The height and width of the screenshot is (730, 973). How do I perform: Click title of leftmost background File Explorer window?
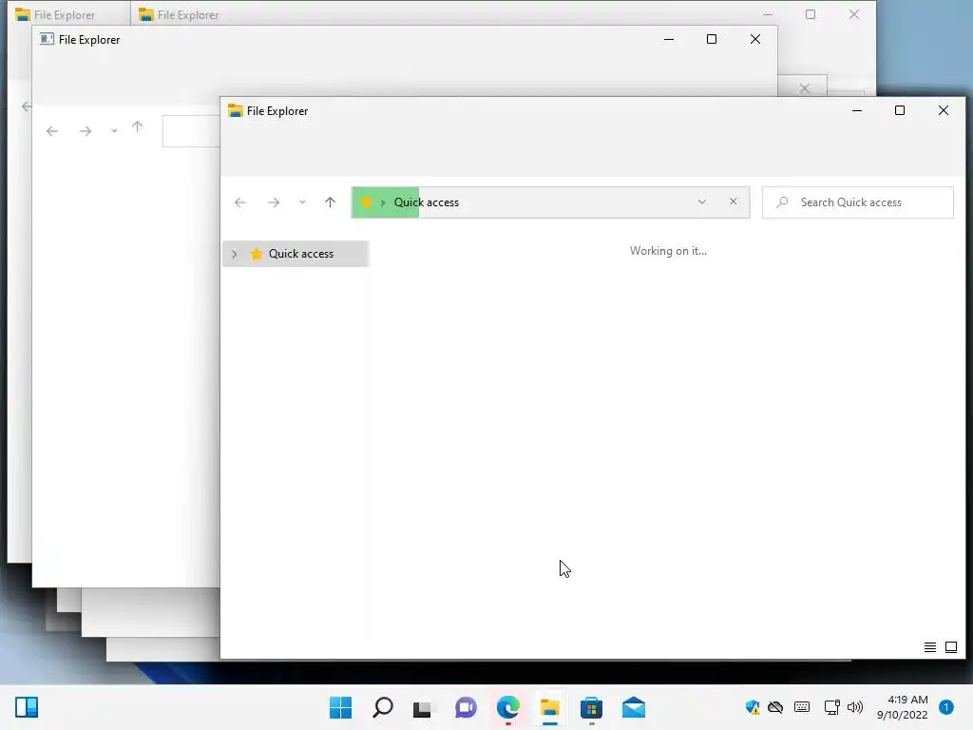coord(65,15)
